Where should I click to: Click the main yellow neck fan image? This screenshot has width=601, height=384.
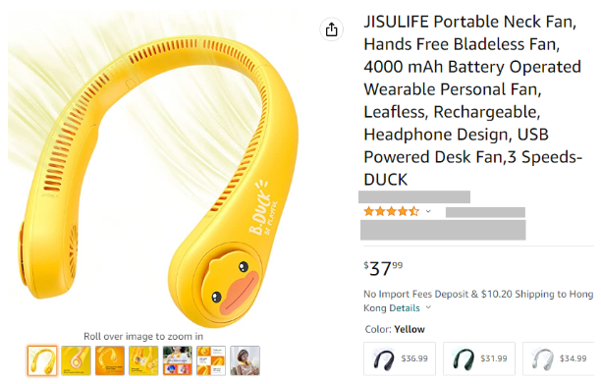[x=153, y=171]
